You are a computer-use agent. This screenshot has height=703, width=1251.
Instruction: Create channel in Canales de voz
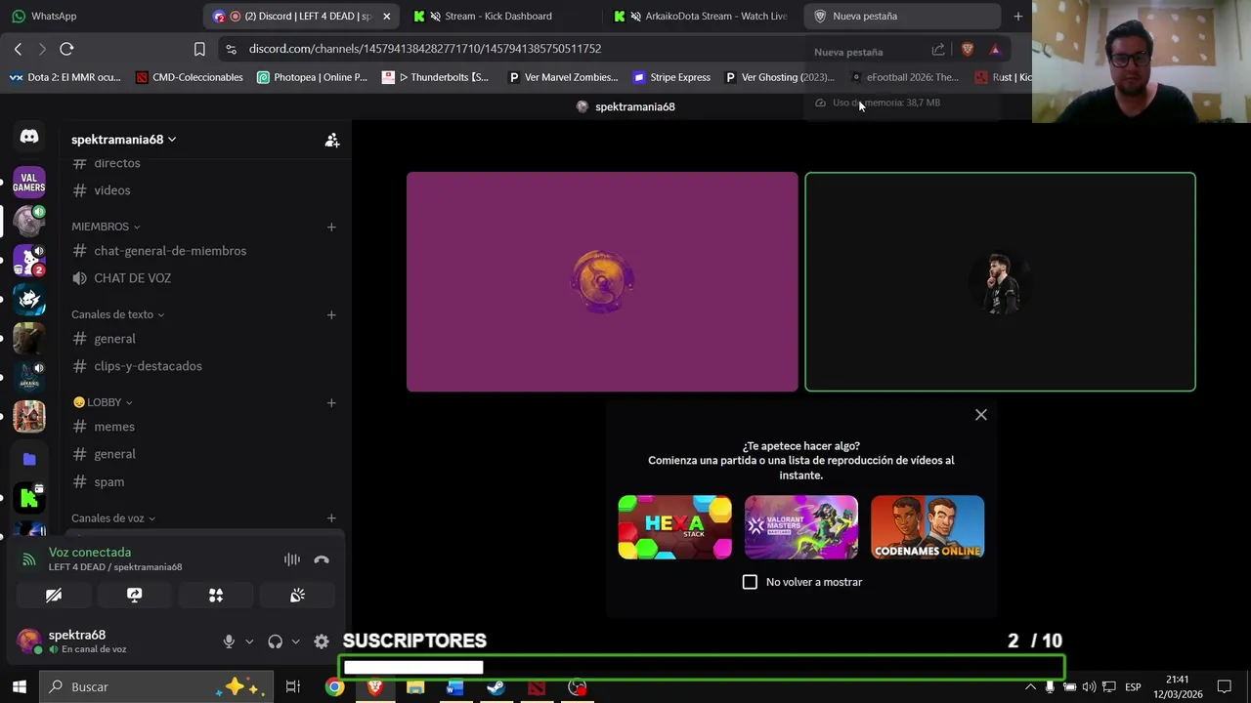pyautogui.click(x=331, y=518)
